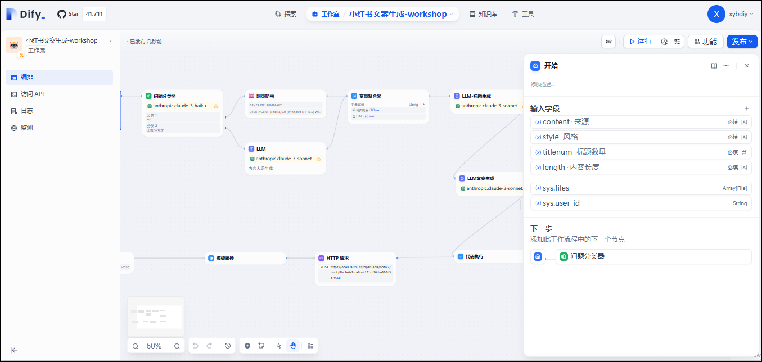Add a note to the canvas
This screenshot has height=362, width=762.
click(x=261, y=346)
